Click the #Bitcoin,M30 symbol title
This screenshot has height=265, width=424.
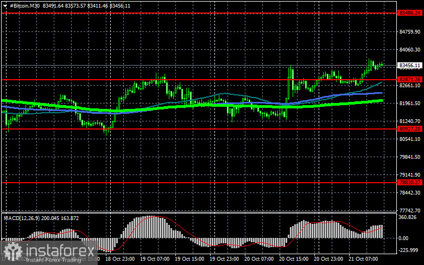click(x=24, y=5)
